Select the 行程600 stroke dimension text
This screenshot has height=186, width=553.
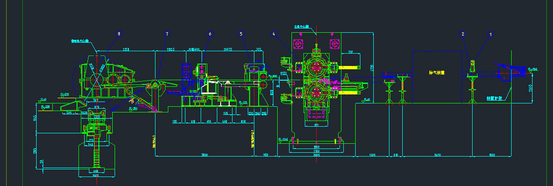(x=194, y=49)
